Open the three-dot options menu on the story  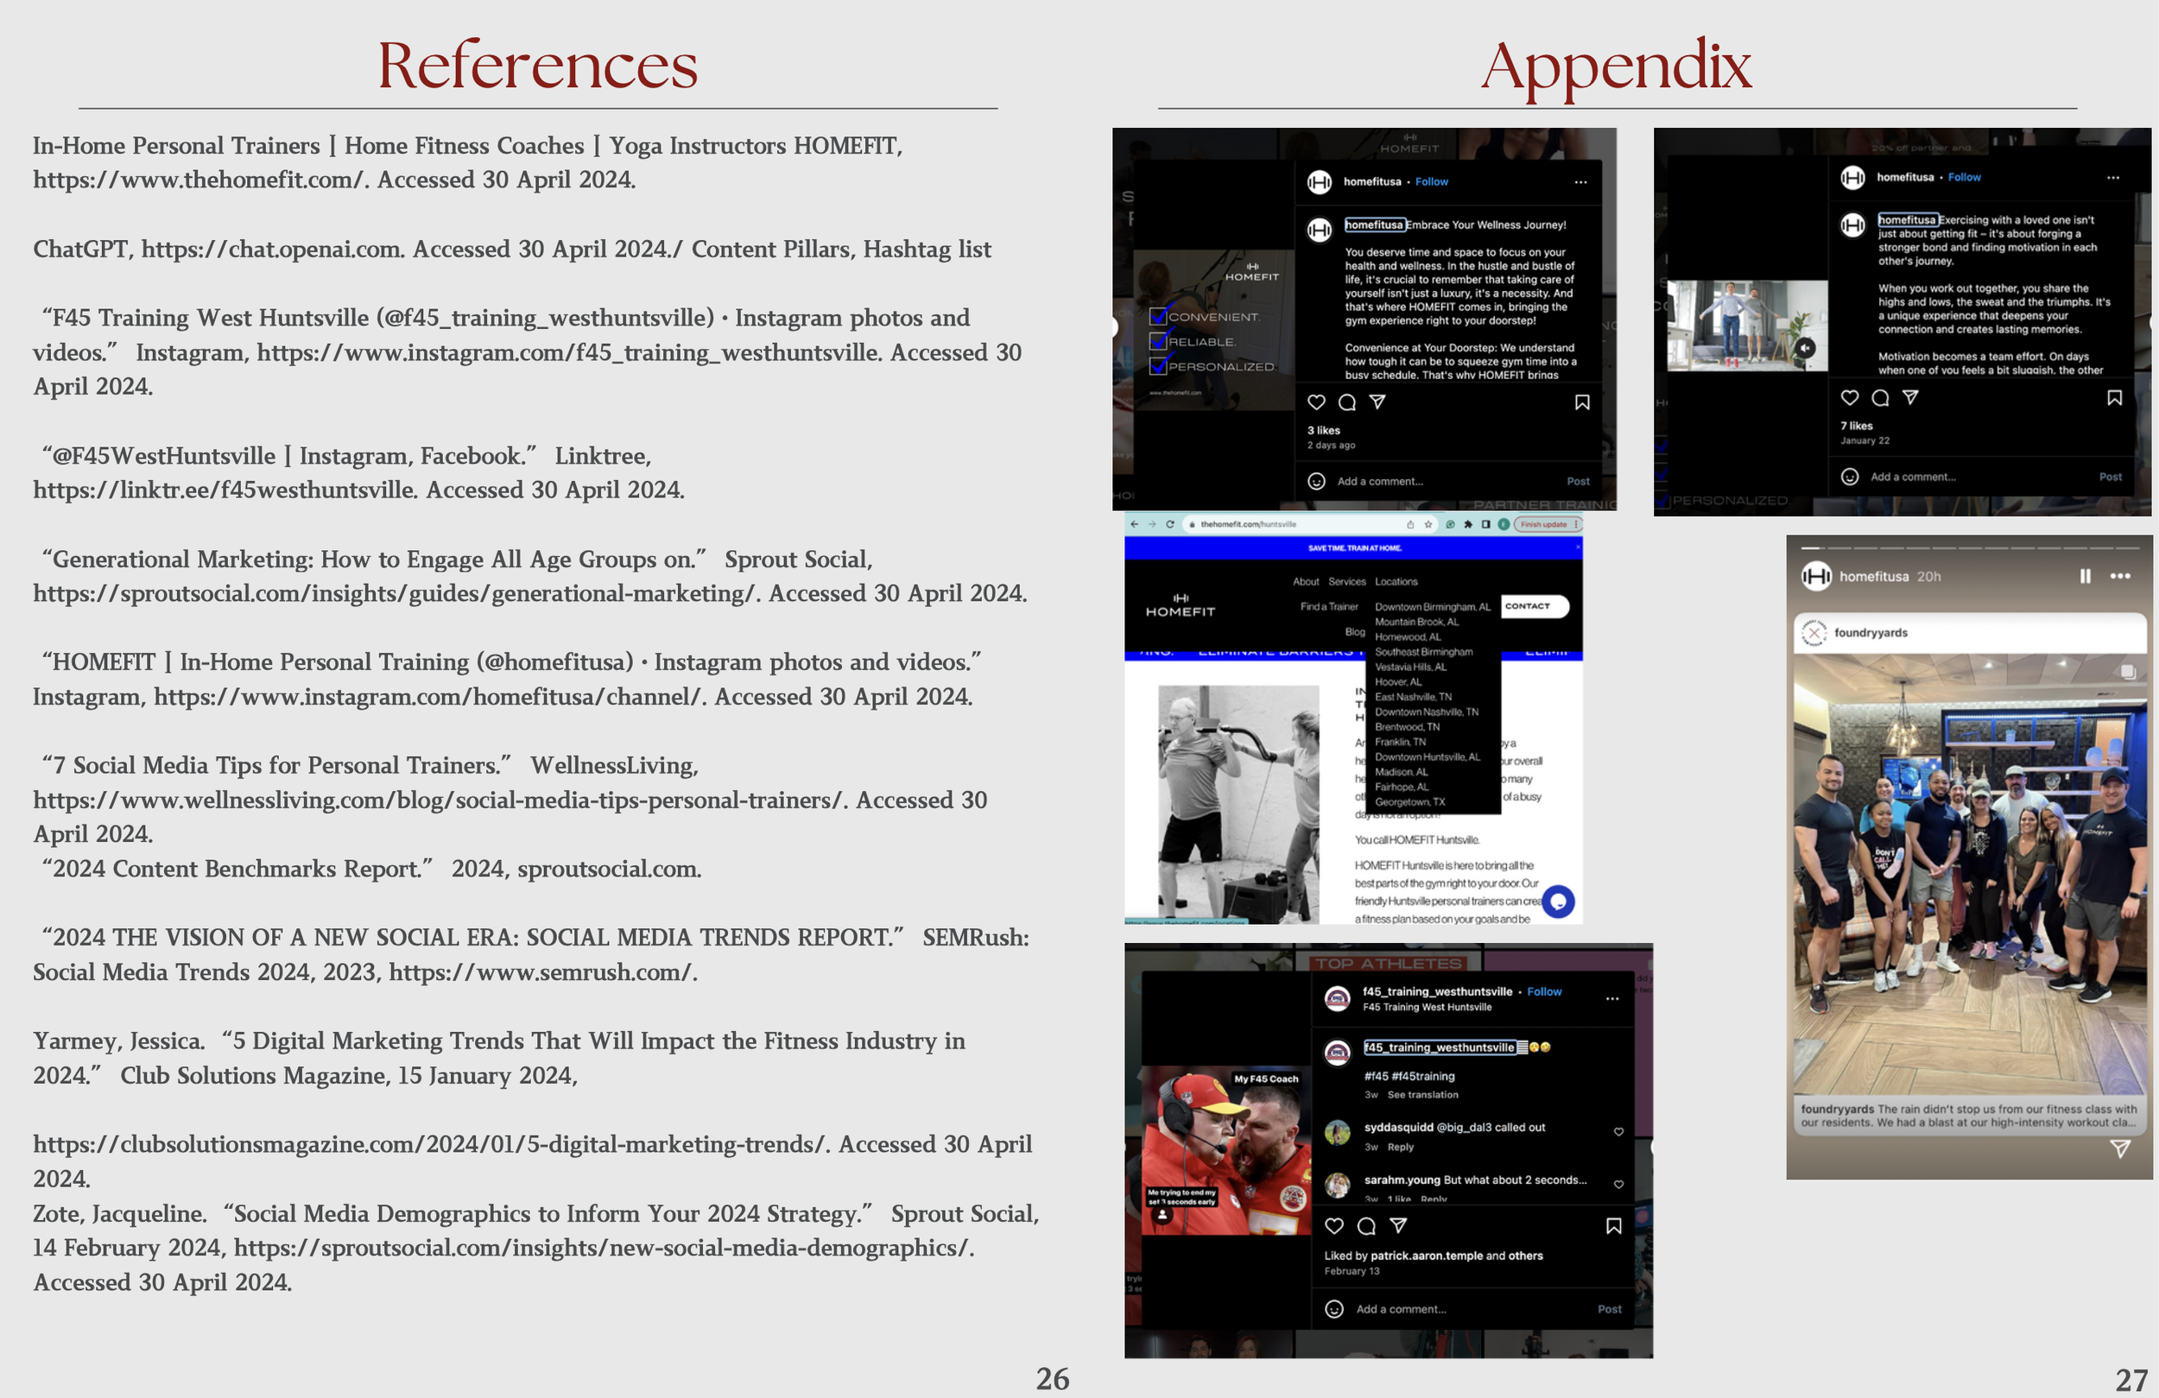point(2120,576)
